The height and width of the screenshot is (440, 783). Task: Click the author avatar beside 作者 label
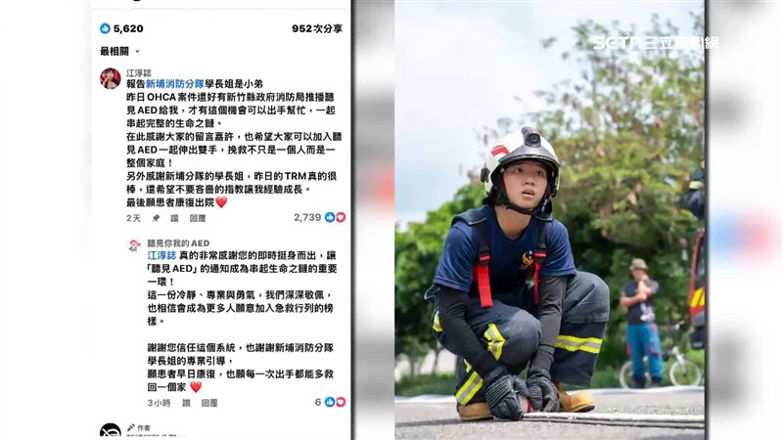tap(111, 431)
